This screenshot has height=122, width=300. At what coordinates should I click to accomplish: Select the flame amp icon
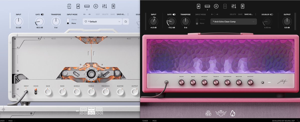(232, 113)
